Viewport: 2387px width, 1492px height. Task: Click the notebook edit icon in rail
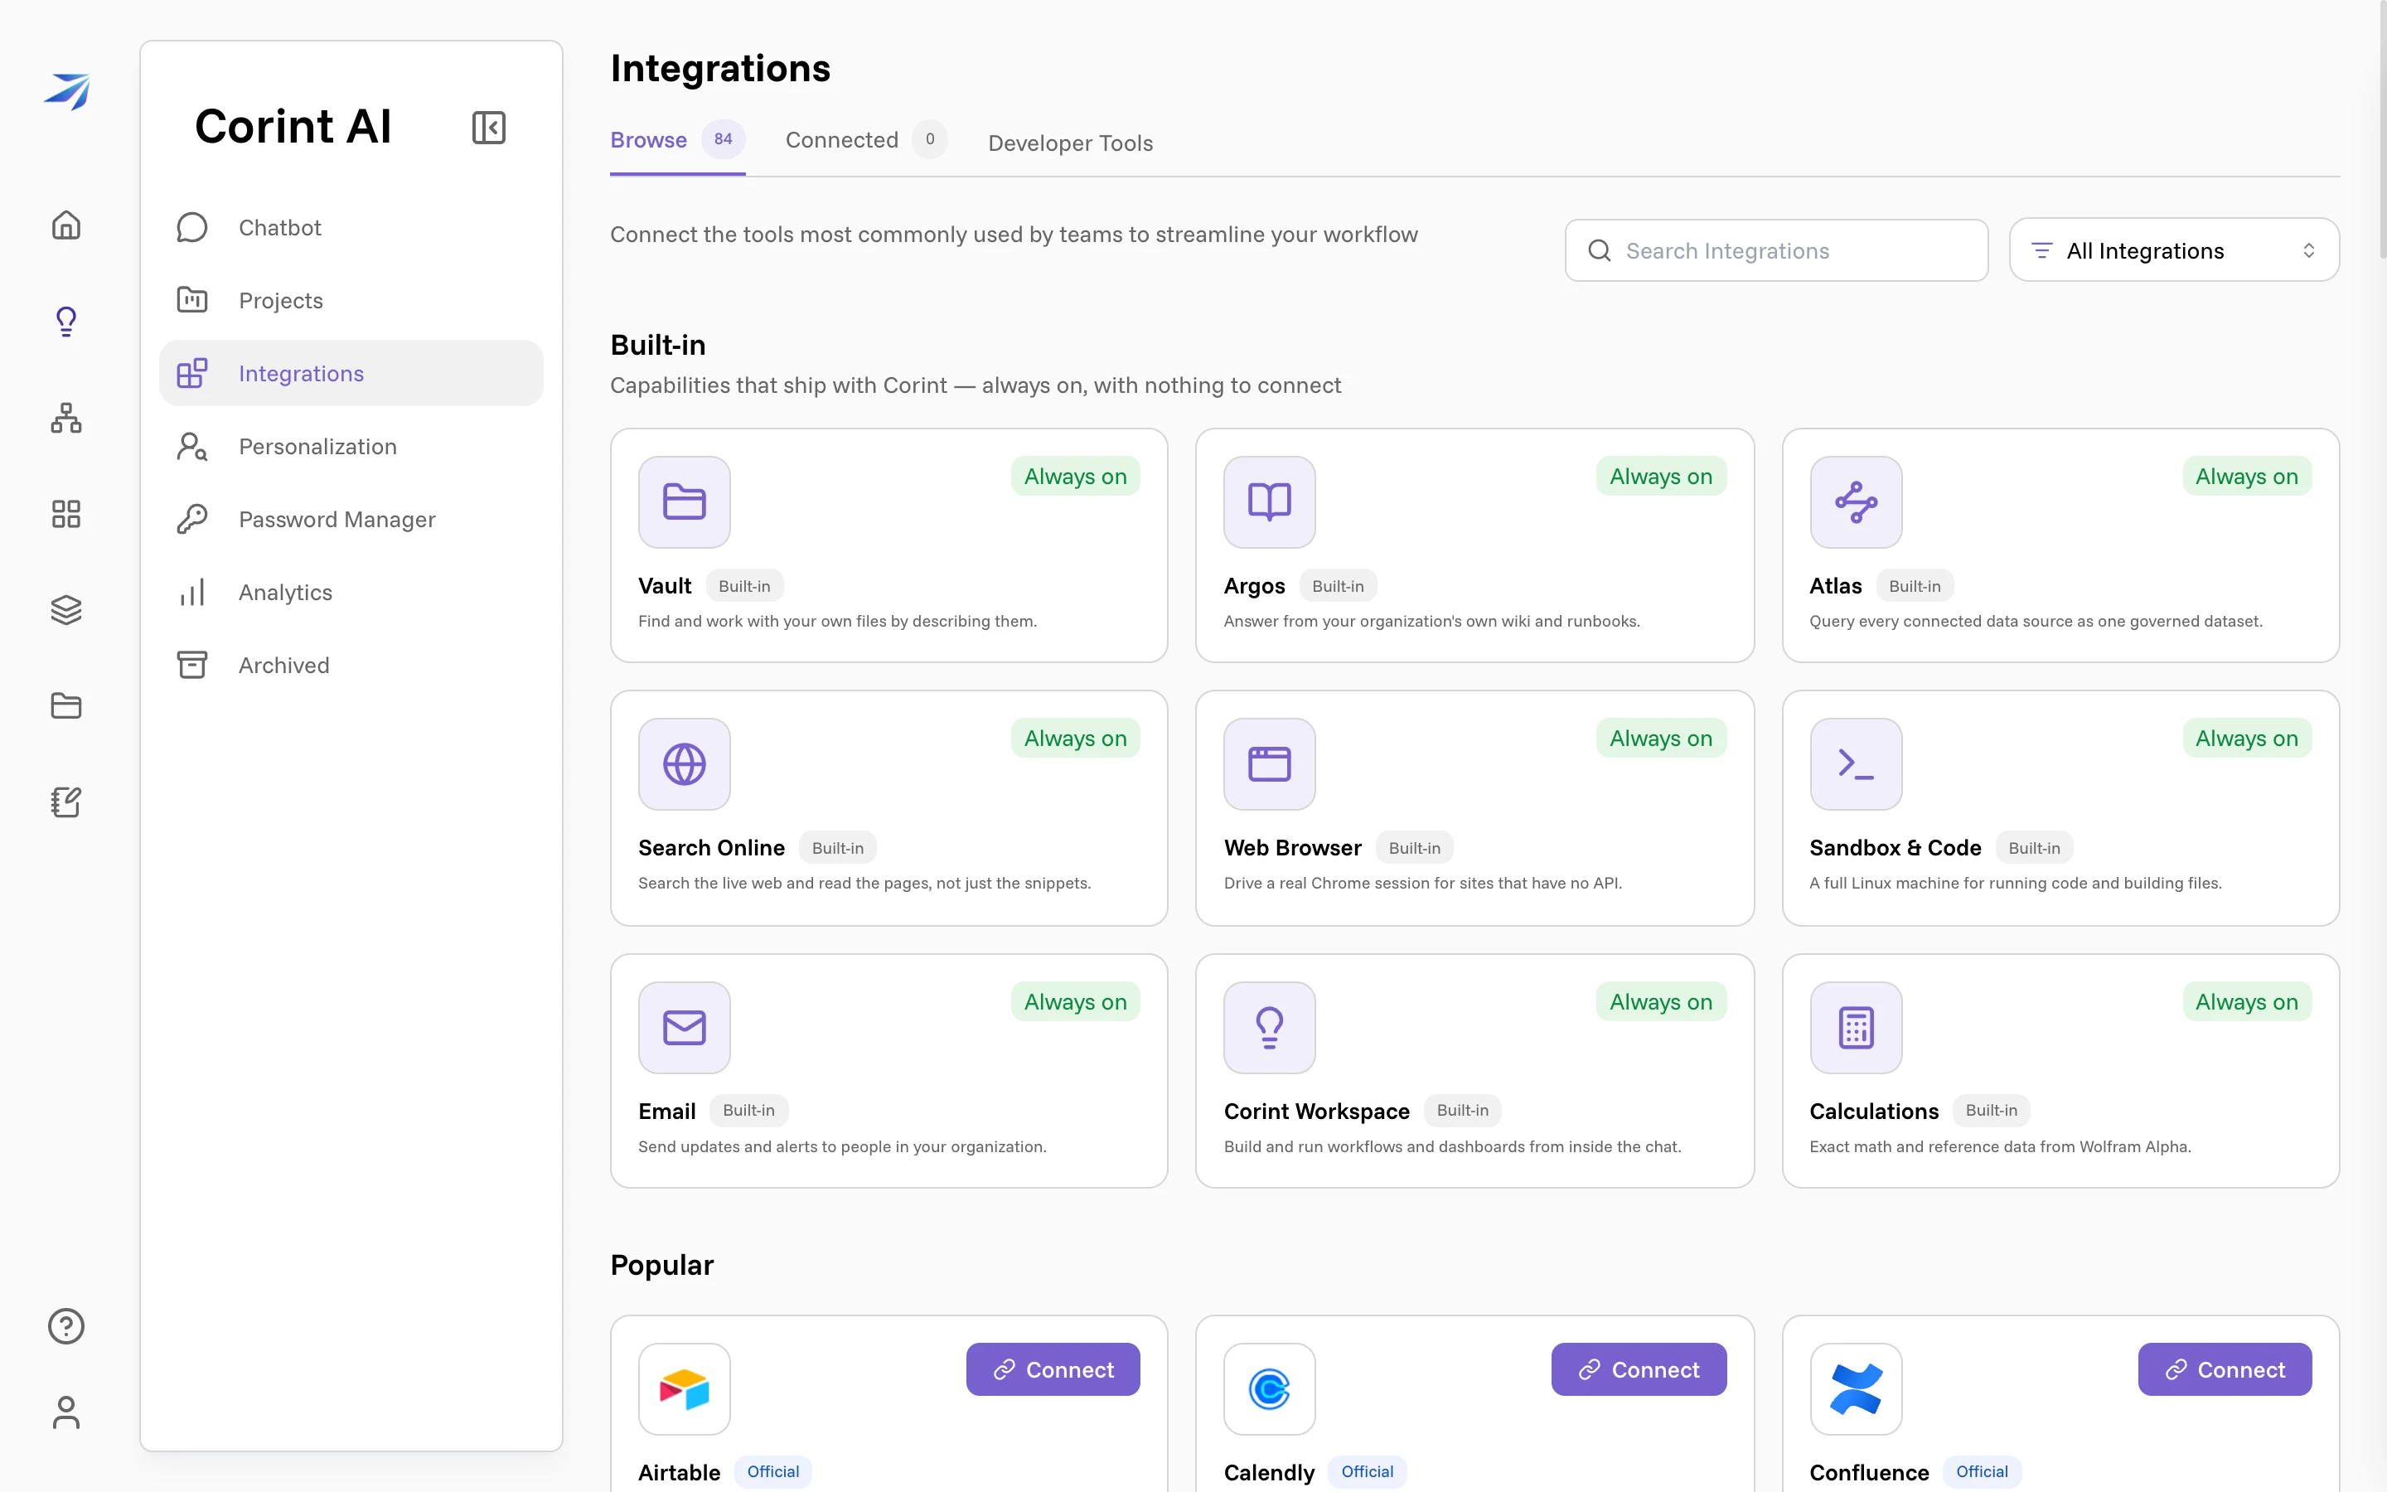click(66, 802)
